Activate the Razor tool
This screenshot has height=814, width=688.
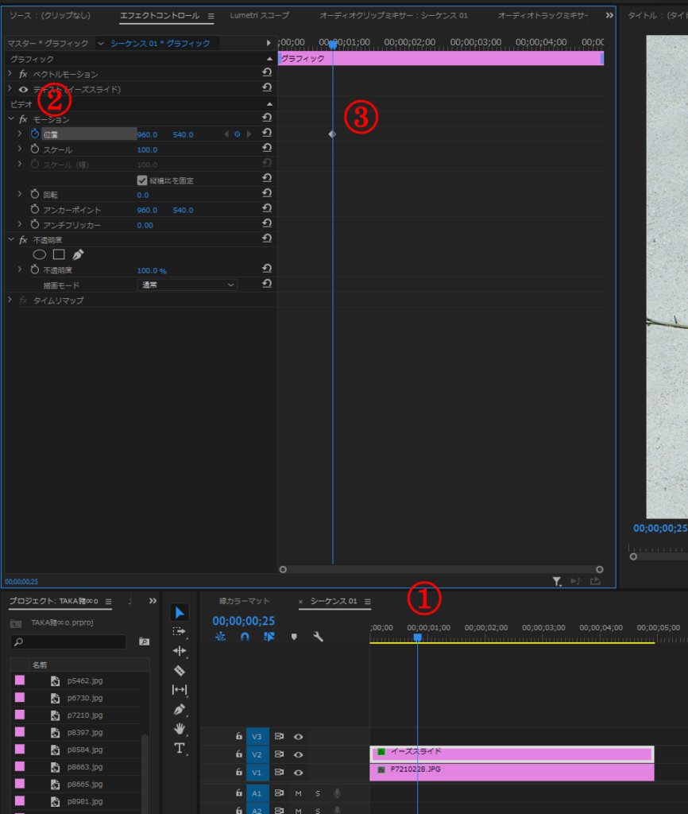click(x=180, y=670)
